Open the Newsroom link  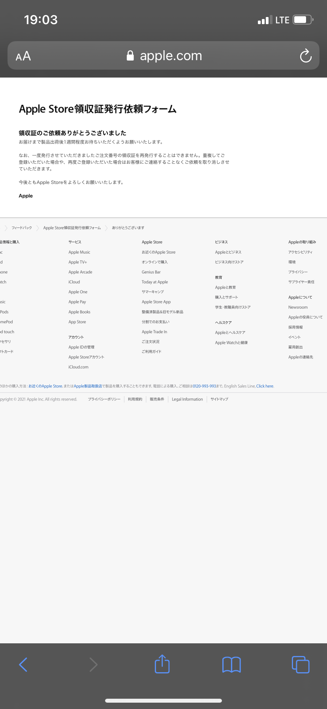click(x=298, y=307)
